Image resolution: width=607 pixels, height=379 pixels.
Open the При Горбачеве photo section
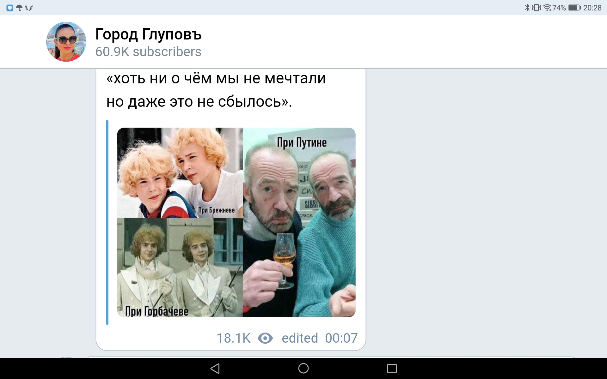pyautogui.click(x=180, y=267)
